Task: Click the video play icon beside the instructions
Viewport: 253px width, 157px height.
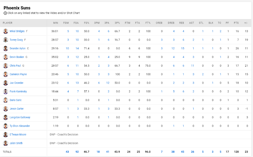Action: [5, 13]
